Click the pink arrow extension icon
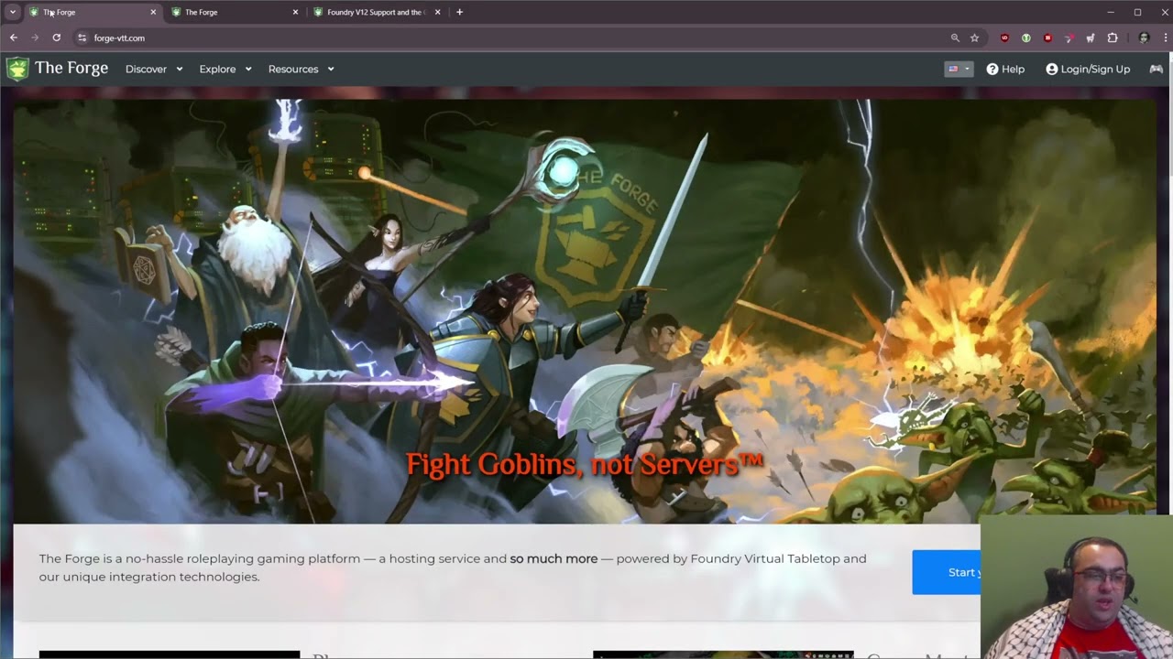 (1069, 38)
